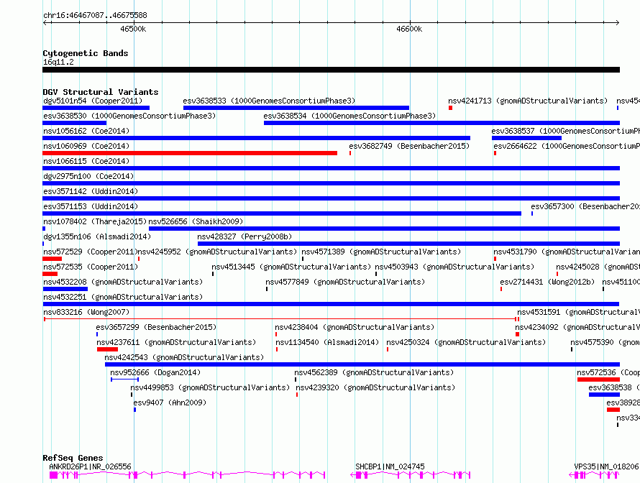Select nsv4239320 gnomAD variant label
Viewport: 640px width, 483px height.
(x=375, y=387)
